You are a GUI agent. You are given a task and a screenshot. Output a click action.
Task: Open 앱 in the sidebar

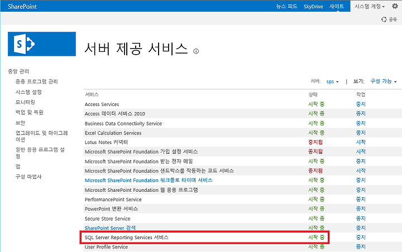tap(18, 167)
